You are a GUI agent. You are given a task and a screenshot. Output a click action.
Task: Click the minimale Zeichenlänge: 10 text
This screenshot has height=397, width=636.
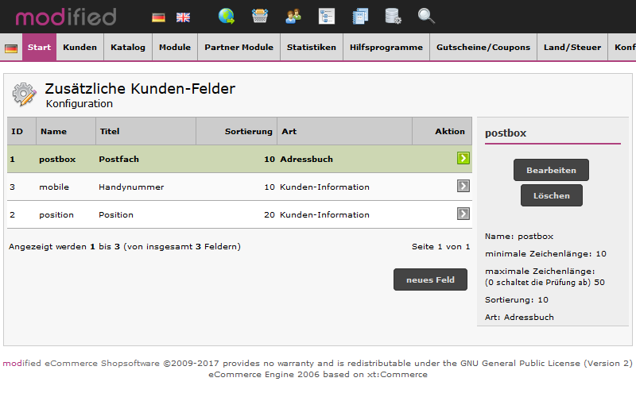(545, 254)
